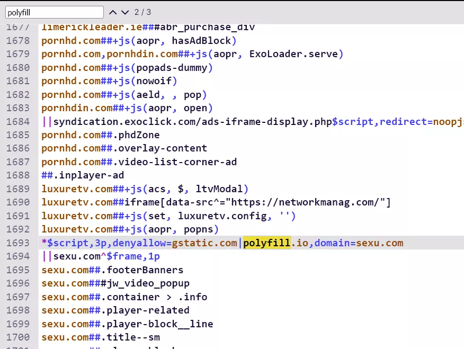Click line number 1700 in the gutter
This screenshot has height=349, width=464.
coord(19,337)
